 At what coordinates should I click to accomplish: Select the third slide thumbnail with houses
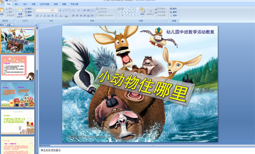coord(18,95)
